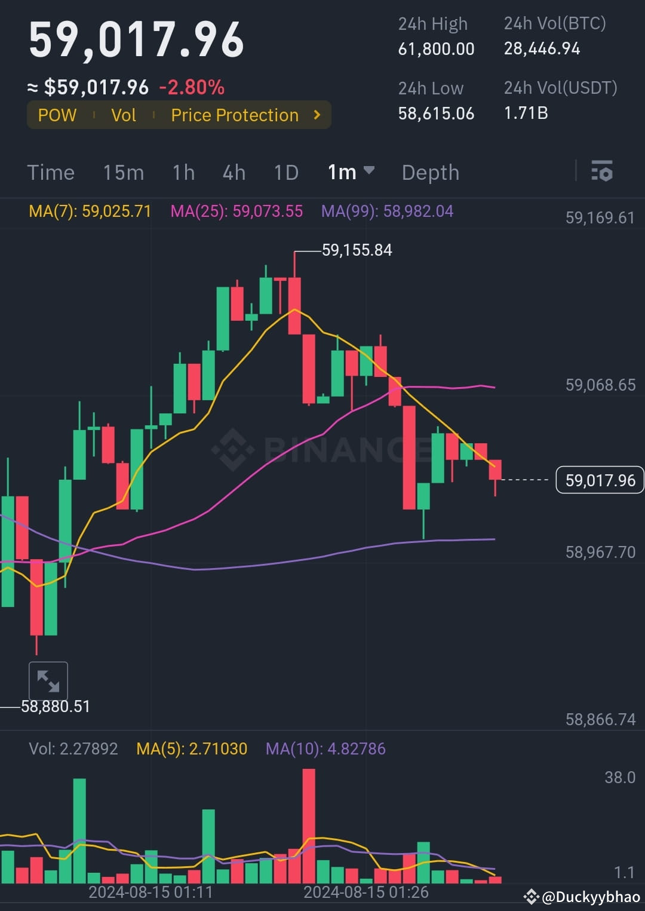Expand the chart using the fullscreen arrows icon
The width and height of the screenshot is (645, 911).
[49, 680]
